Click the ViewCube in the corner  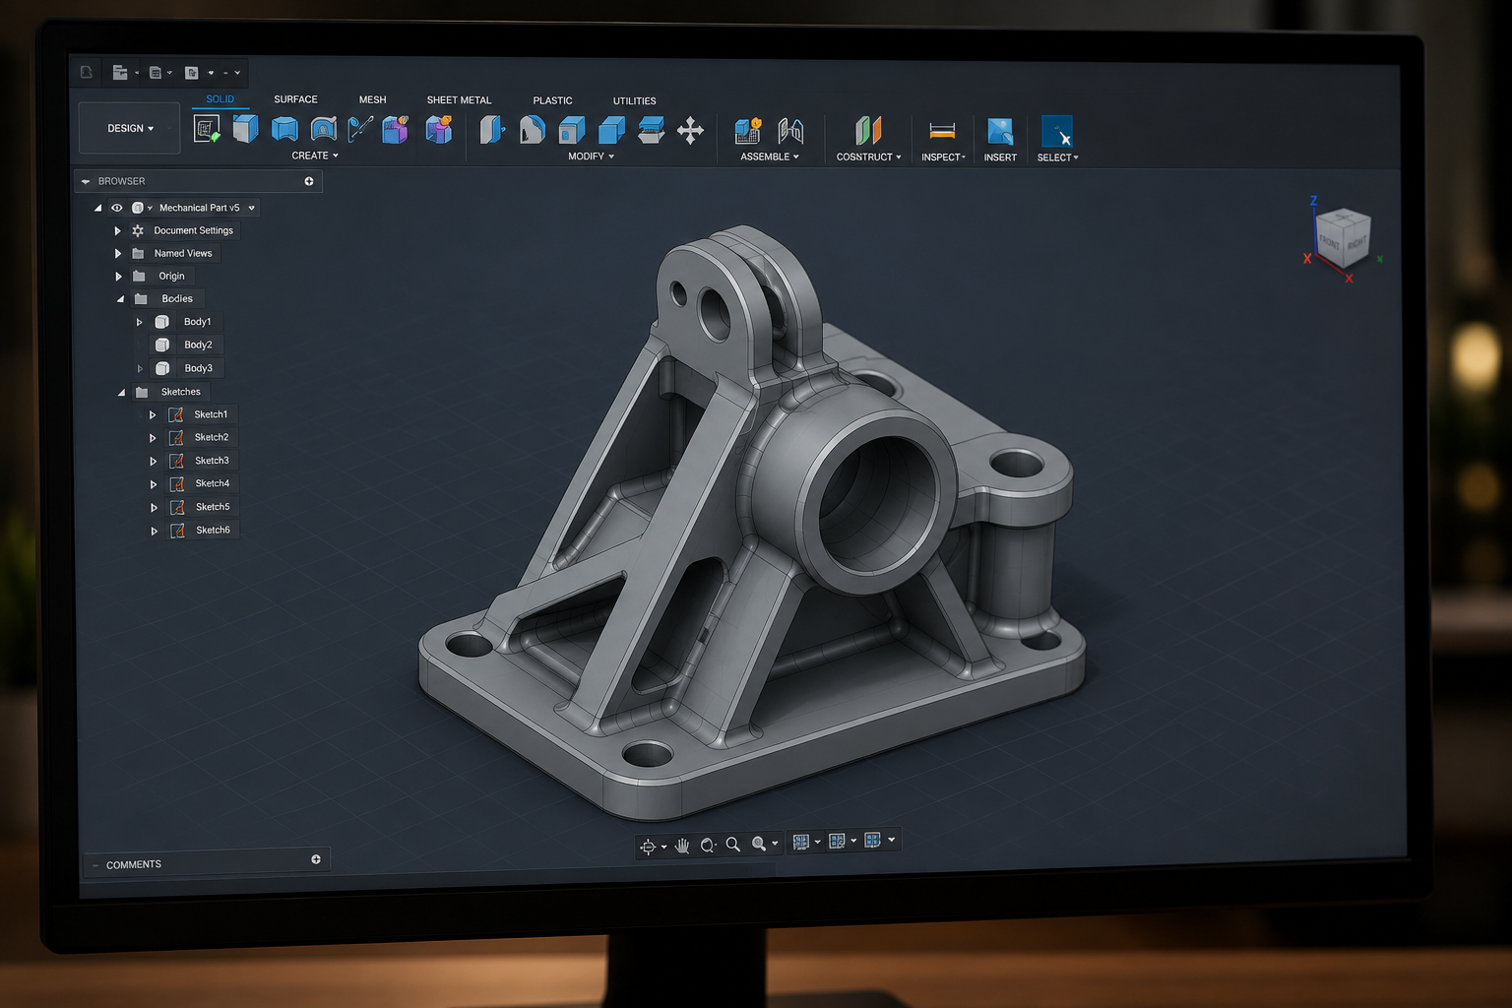[1343, 238]
